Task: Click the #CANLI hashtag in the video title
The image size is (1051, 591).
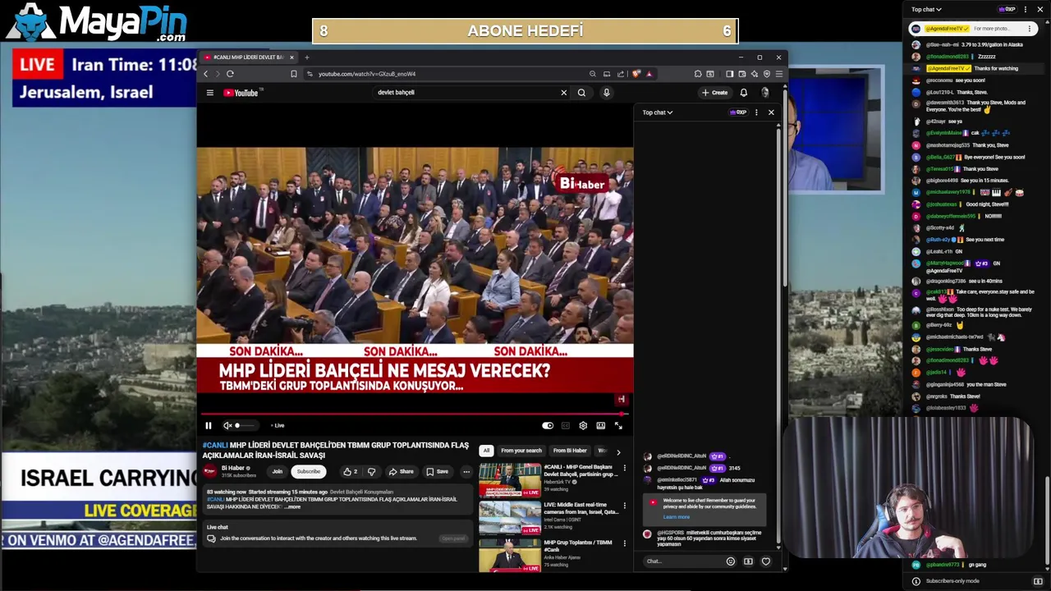Action: [214, 445]
